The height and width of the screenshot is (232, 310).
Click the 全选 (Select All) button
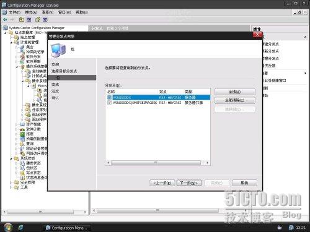235,92
